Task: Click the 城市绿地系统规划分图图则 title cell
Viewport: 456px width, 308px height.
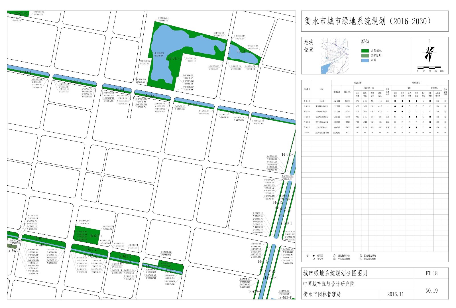Action: (x=335, y=273)
